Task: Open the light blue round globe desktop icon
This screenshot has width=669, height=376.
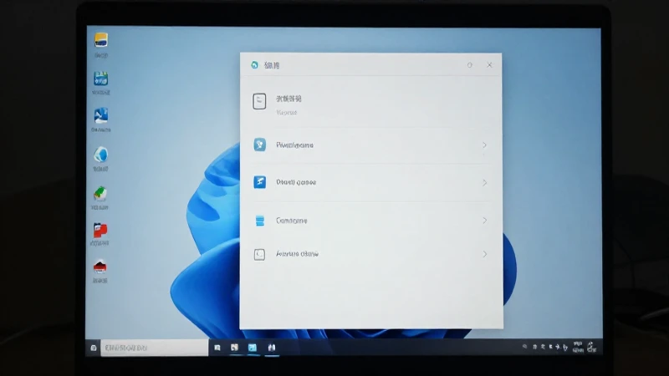Action: (100, 155)
